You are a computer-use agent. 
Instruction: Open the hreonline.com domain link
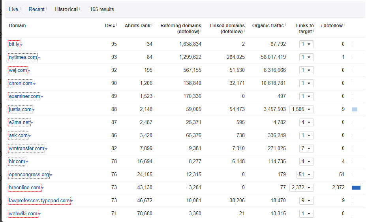(24, 188)
